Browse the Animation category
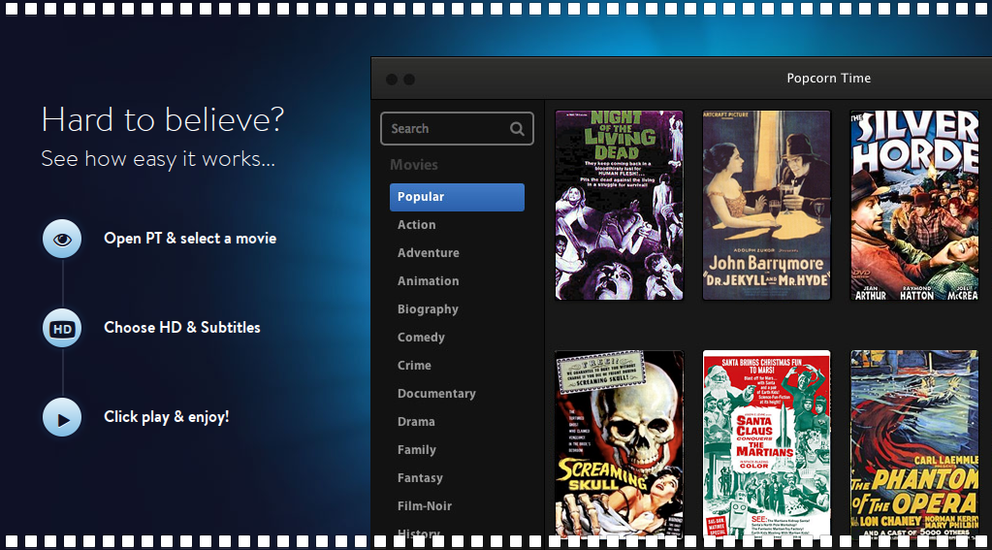The width and height of the screenshot is (992, 550). [x=429, y=281]
